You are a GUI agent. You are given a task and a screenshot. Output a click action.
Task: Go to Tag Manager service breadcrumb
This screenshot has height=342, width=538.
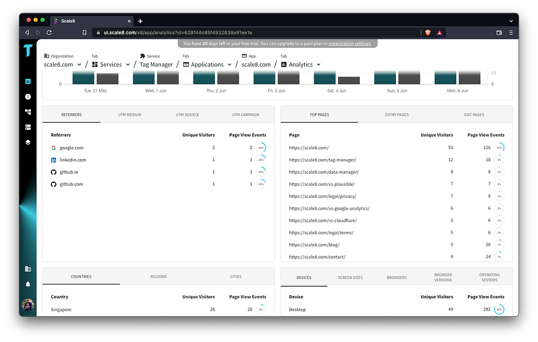click(x=156, y=64)
